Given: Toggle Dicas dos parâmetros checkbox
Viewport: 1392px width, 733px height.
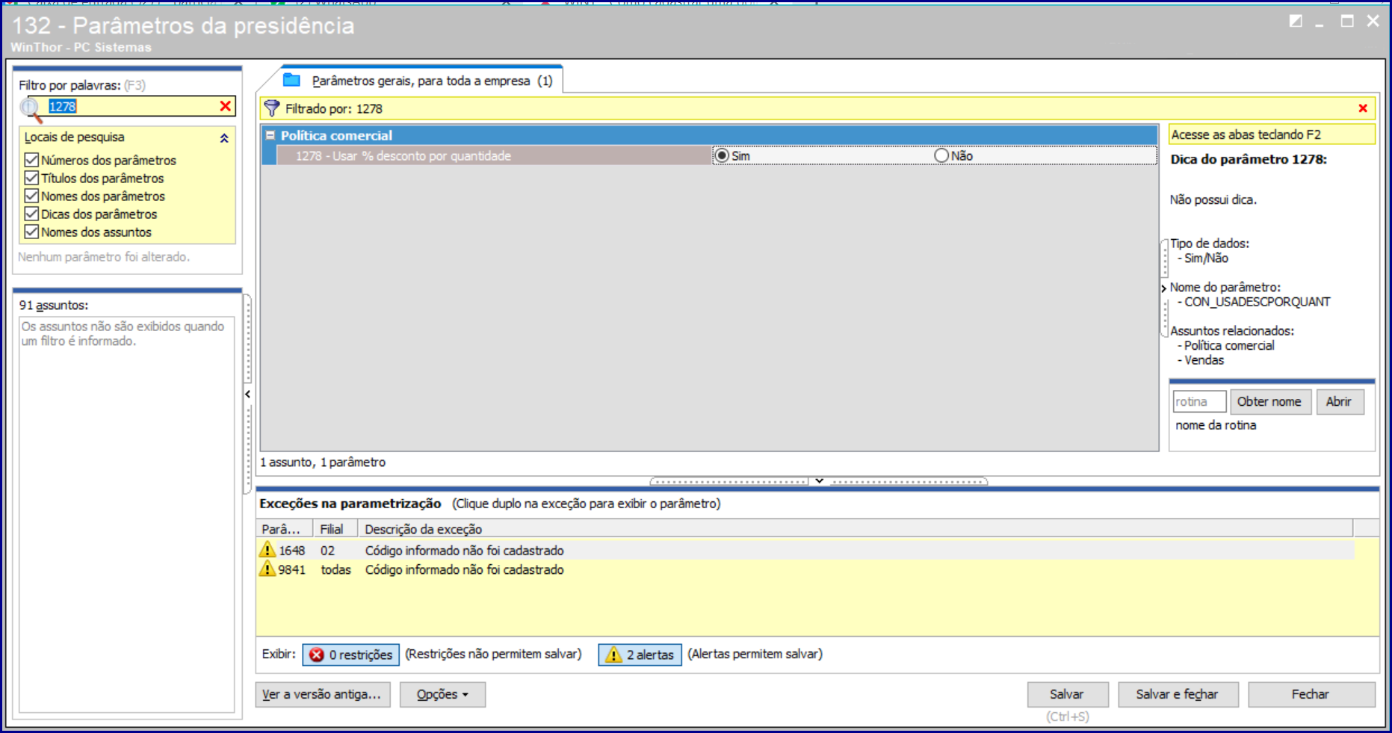Looking at the screenshot, I should point(31,214).
